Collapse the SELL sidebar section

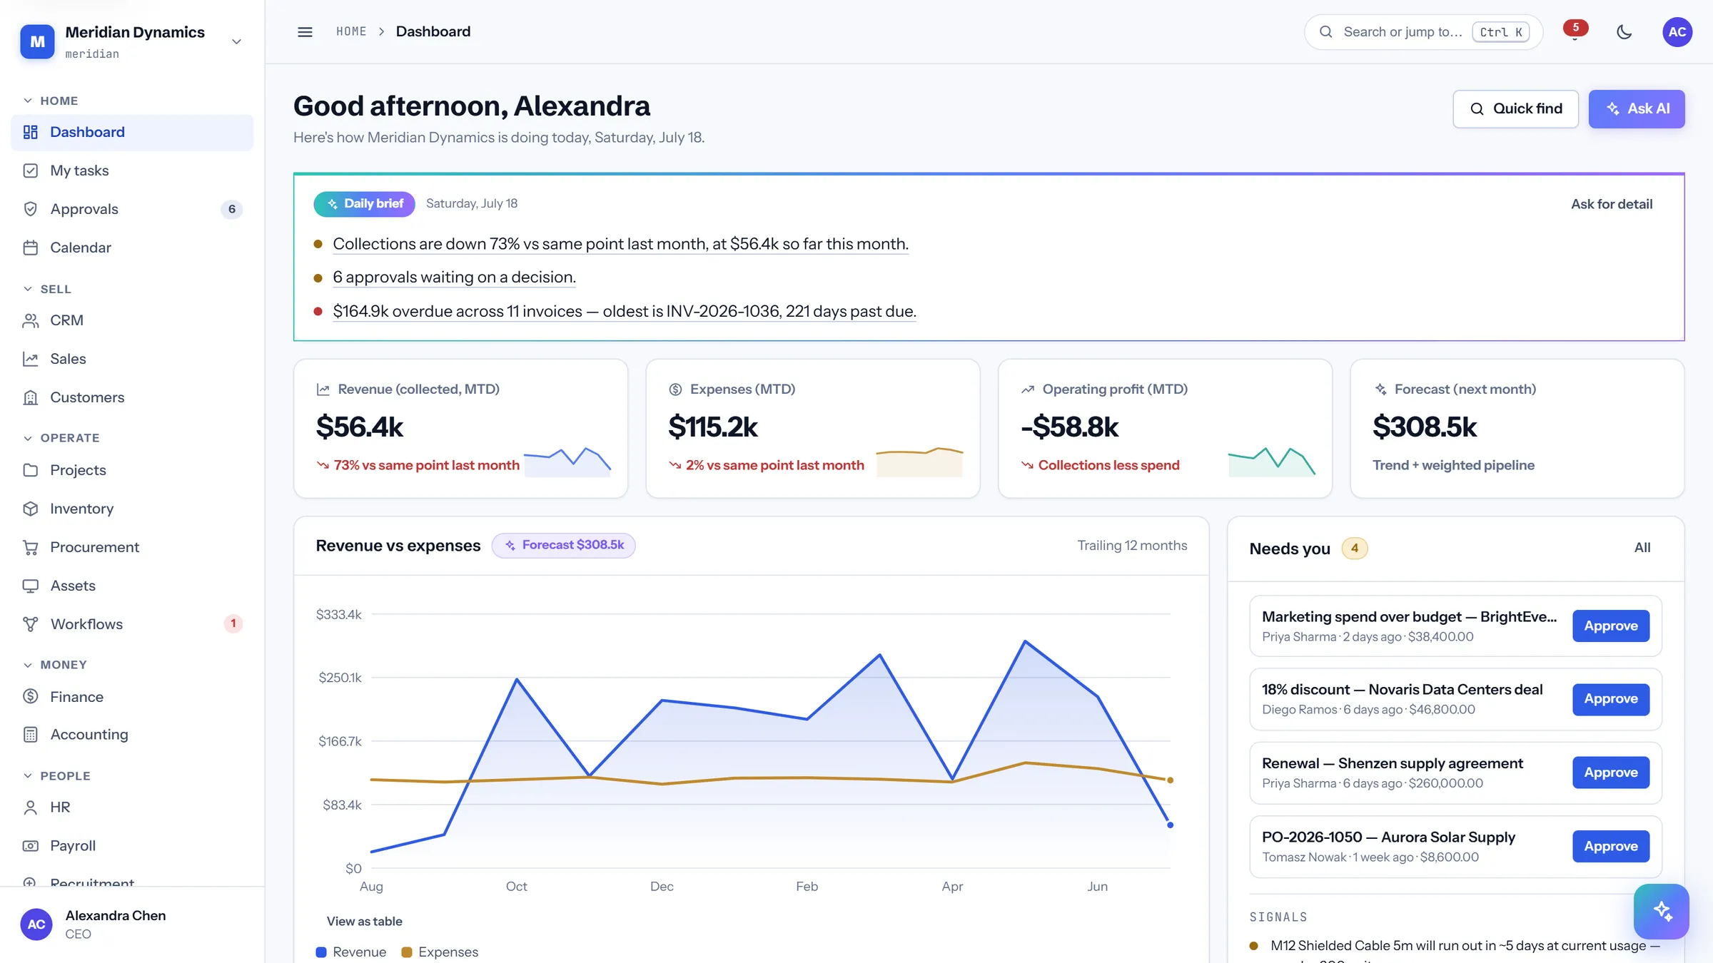pos(48,289)
